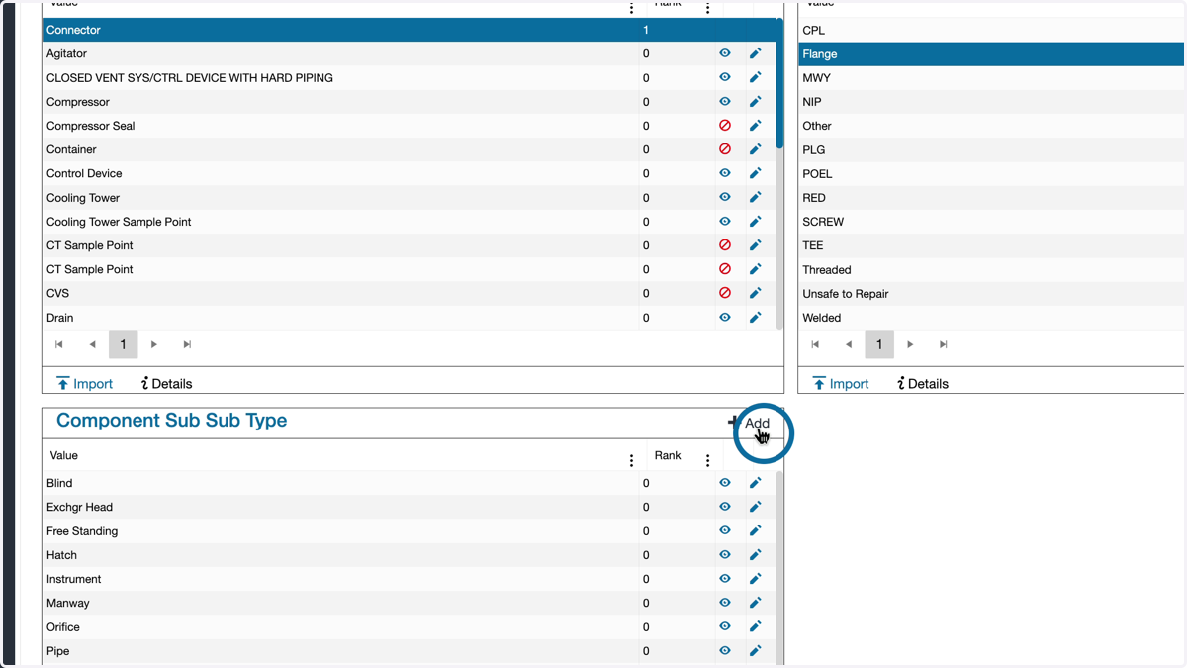Edit the Drain entry pencil icon
The height and width of the screenshot is (668, 1187).
755,318
